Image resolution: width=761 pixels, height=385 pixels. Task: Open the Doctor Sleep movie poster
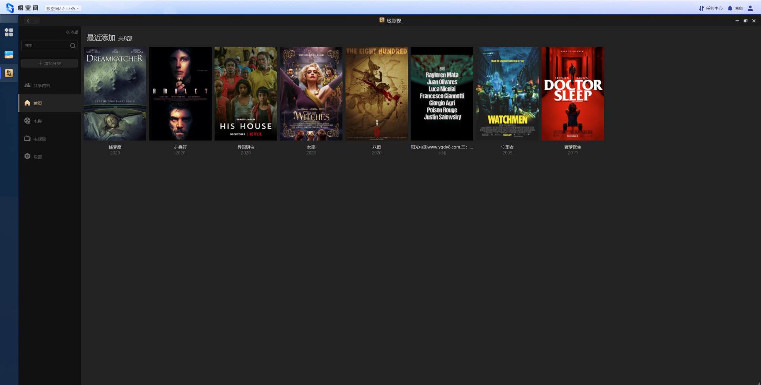click(573, 94)
